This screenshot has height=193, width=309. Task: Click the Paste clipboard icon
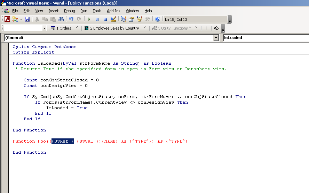tap(53, 19)
